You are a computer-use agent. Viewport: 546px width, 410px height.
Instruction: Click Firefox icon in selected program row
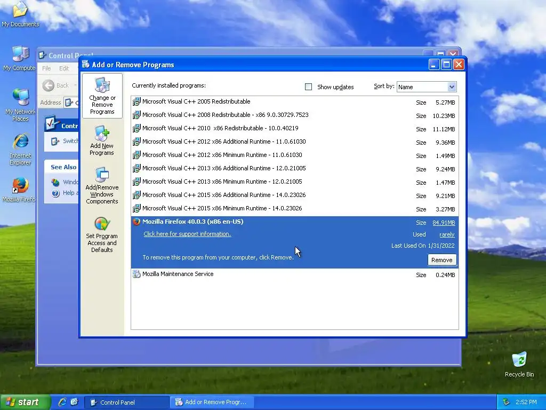click(x=136, y=222)
